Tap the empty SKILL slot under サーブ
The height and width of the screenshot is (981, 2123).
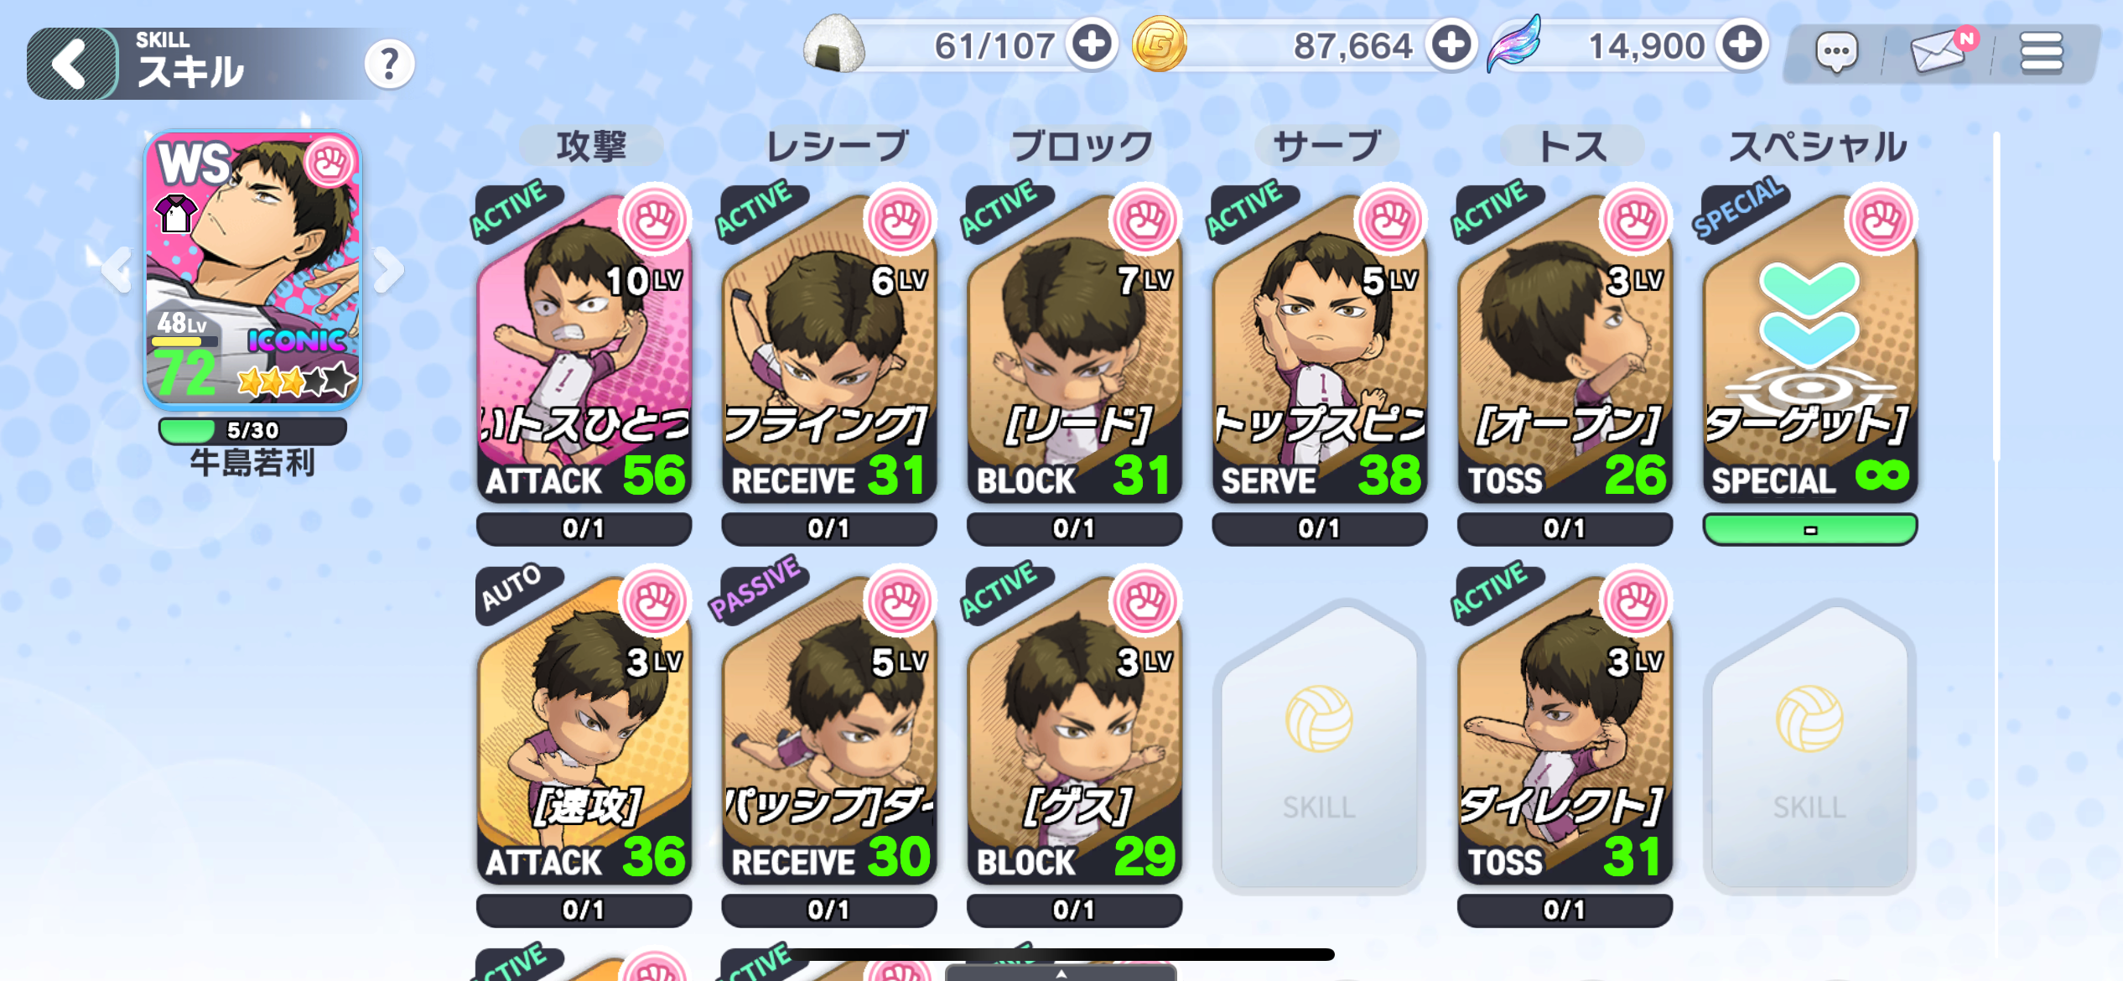point(1319,744)
